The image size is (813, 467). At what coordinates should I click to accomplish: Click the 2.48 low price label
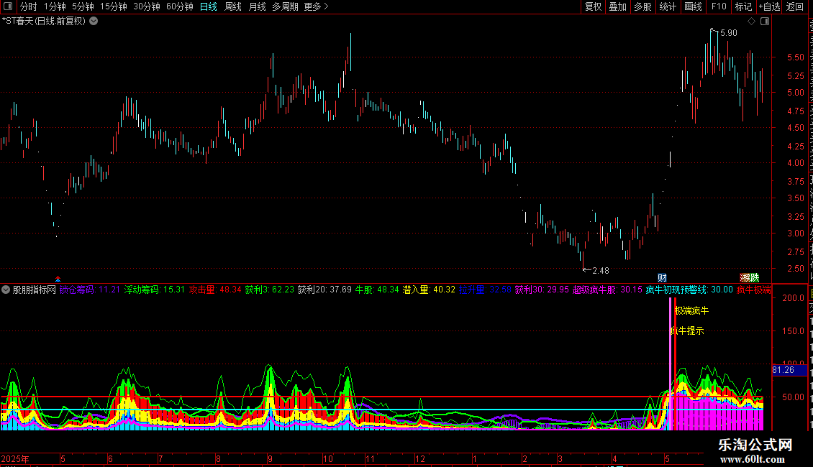(x=601, y=271)
